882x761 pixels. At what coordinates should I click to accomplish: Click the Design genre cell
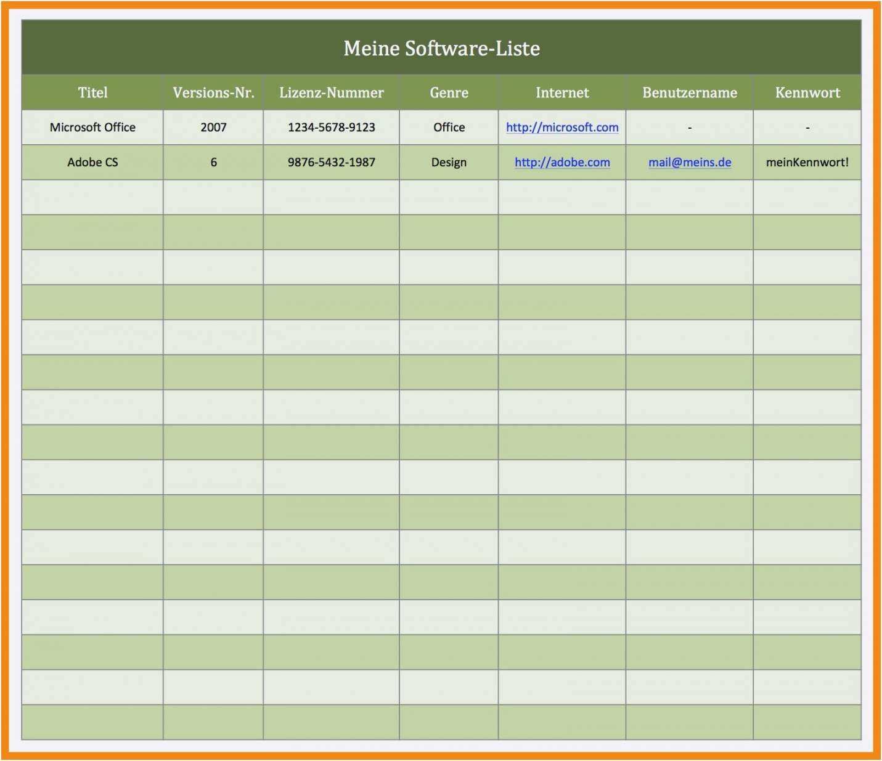click(449, 163)
